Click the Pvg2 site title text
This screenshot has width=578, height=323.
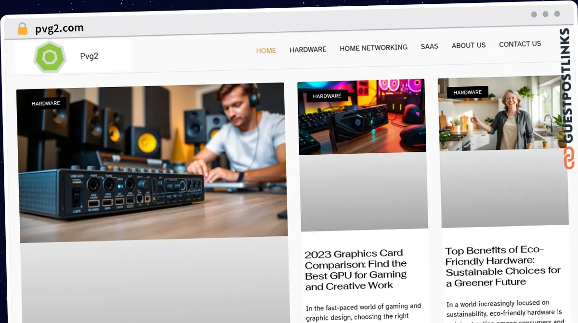pyautogui.click(x=89, y=56)
